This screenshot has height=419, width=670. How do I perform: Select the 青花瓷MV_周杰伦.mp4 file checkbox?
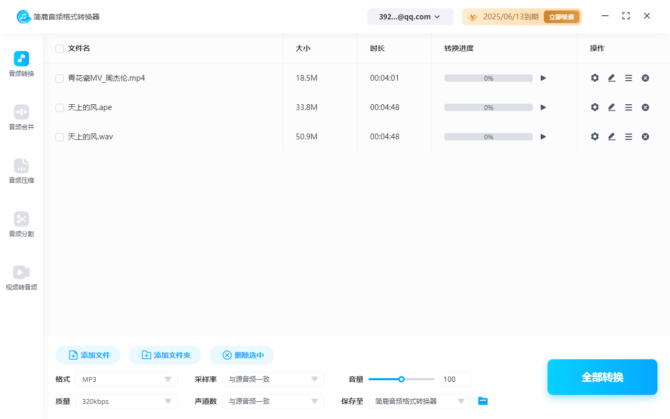click(59, 78)
